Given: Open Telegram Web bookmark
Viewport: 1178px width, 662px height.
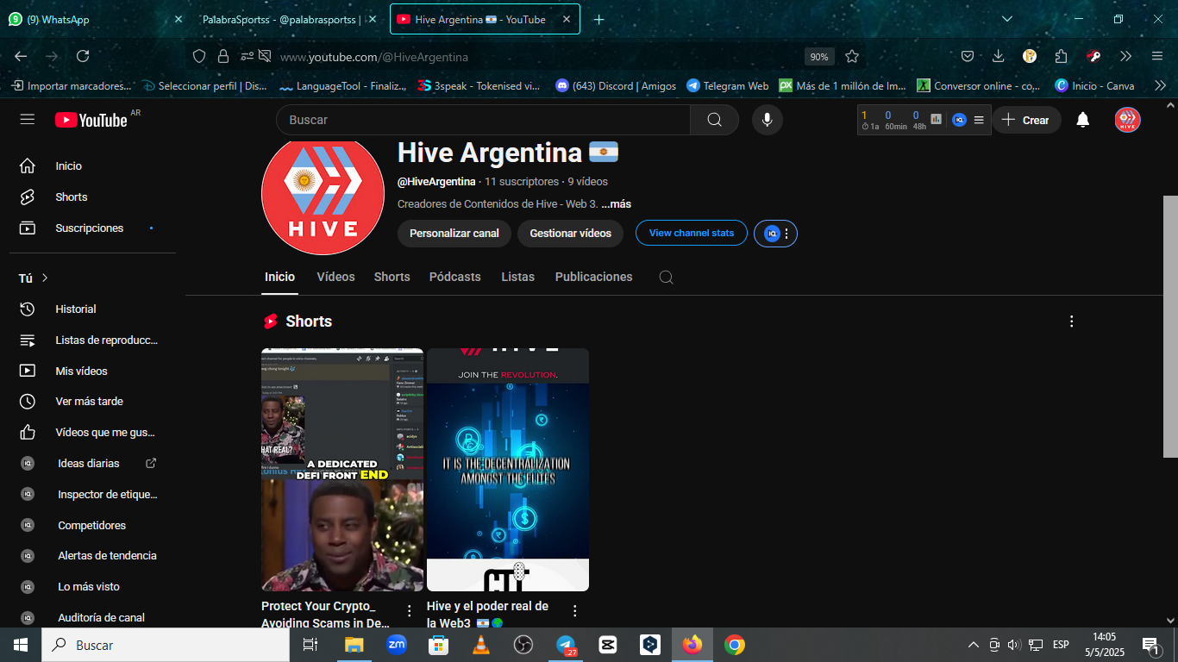Looking at the screenshot, I should pyautogui.click(x=727, y=85).
